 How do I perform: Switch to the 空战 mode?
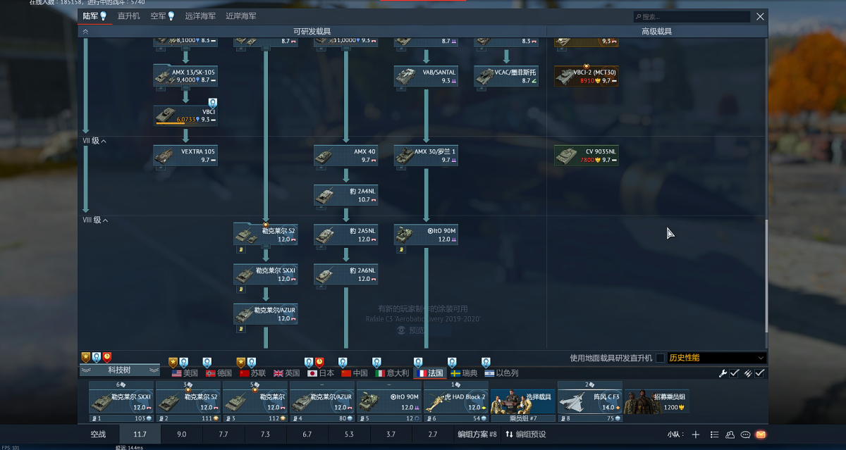coord(98,435)
